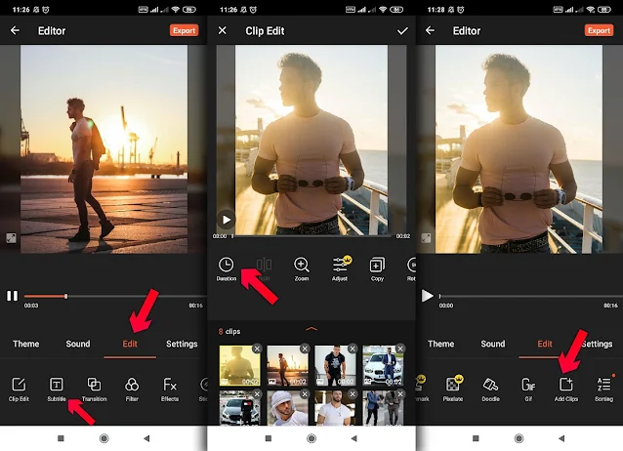Image resolution: width=623 pixels, height=451 pixels.
Task: Click the left editor playback progress bar
Action: [115, 296]
